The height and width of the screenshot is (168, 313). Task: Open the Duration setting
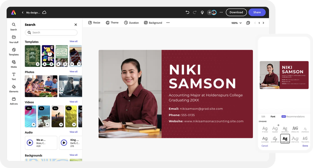point(131,23)
